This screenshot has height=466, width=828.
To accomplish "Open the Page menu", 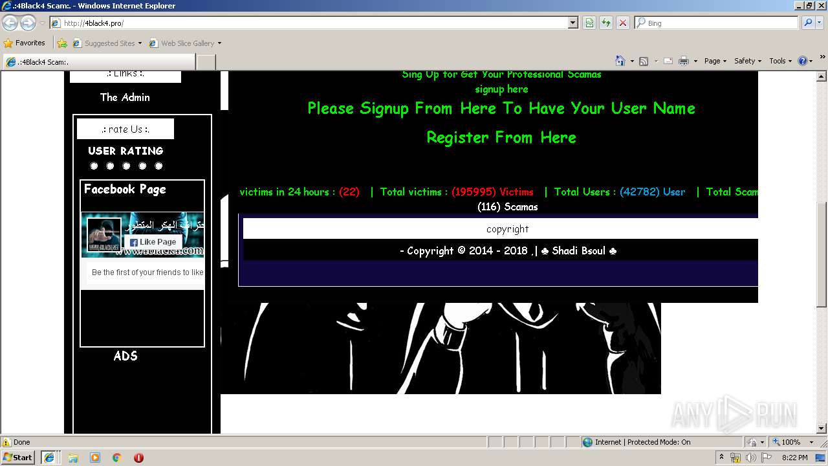I will pyautogui.click(x=715, y=61).
